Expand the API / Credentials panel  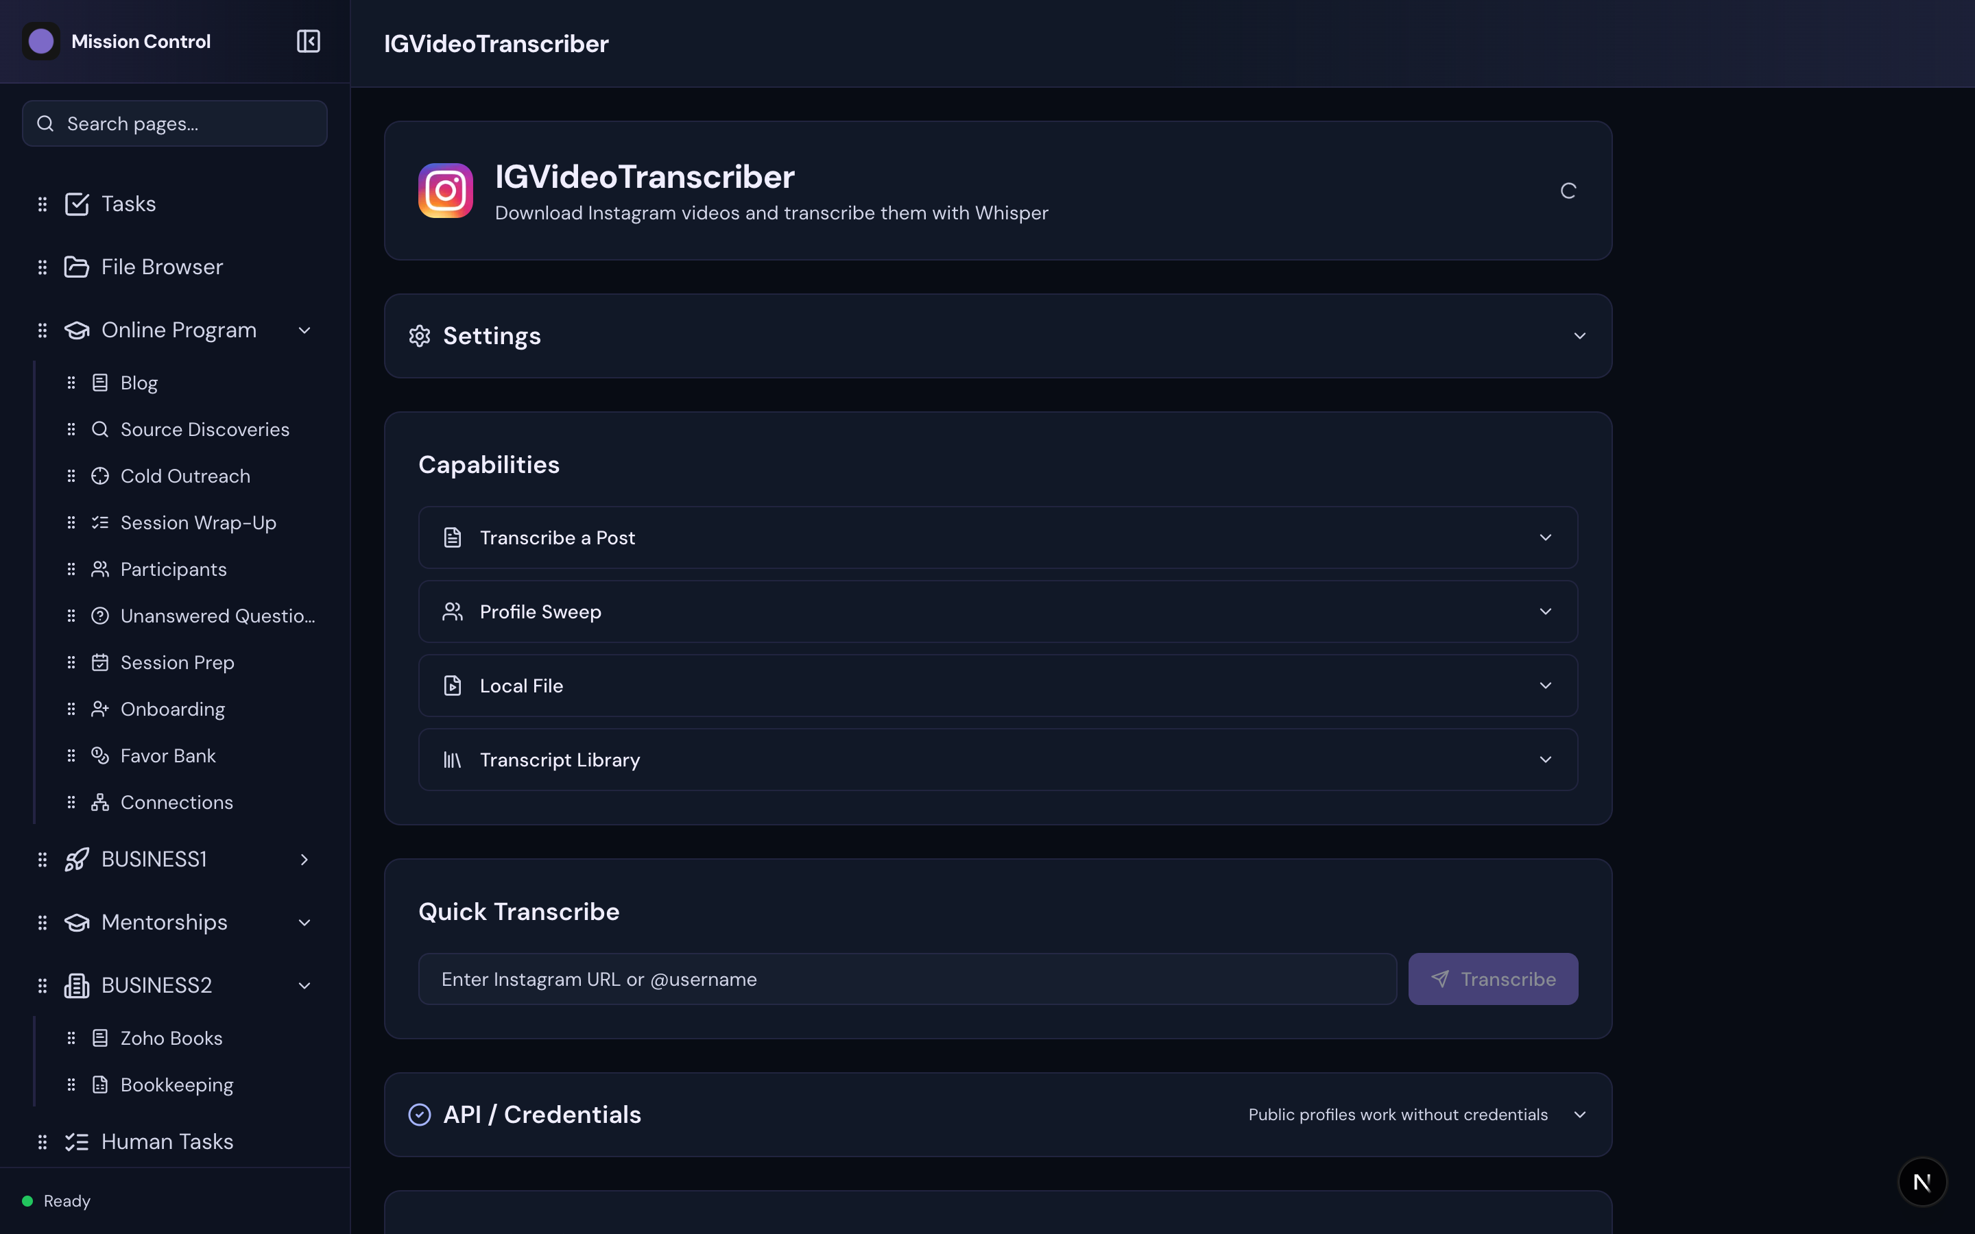1580,1114
